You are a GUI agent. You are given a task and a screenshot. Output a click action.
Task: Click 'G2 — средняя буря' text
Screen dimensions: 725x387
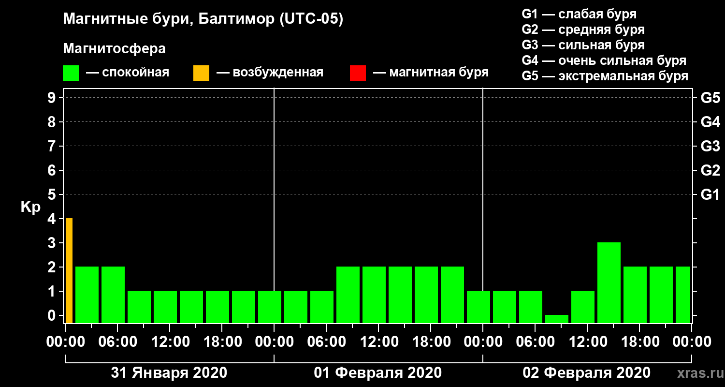(583, 30)
